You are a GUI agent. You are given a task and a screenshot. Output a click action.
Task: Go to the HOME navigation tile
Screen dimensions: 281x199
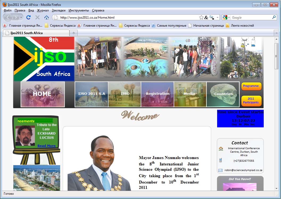[43, 94]
